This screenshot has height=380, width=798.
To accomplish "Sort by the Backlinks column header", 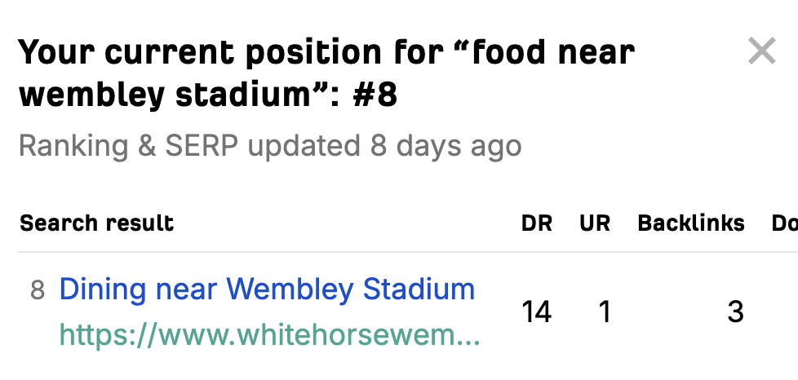I will pyautogui.click(x=690, y=223).
